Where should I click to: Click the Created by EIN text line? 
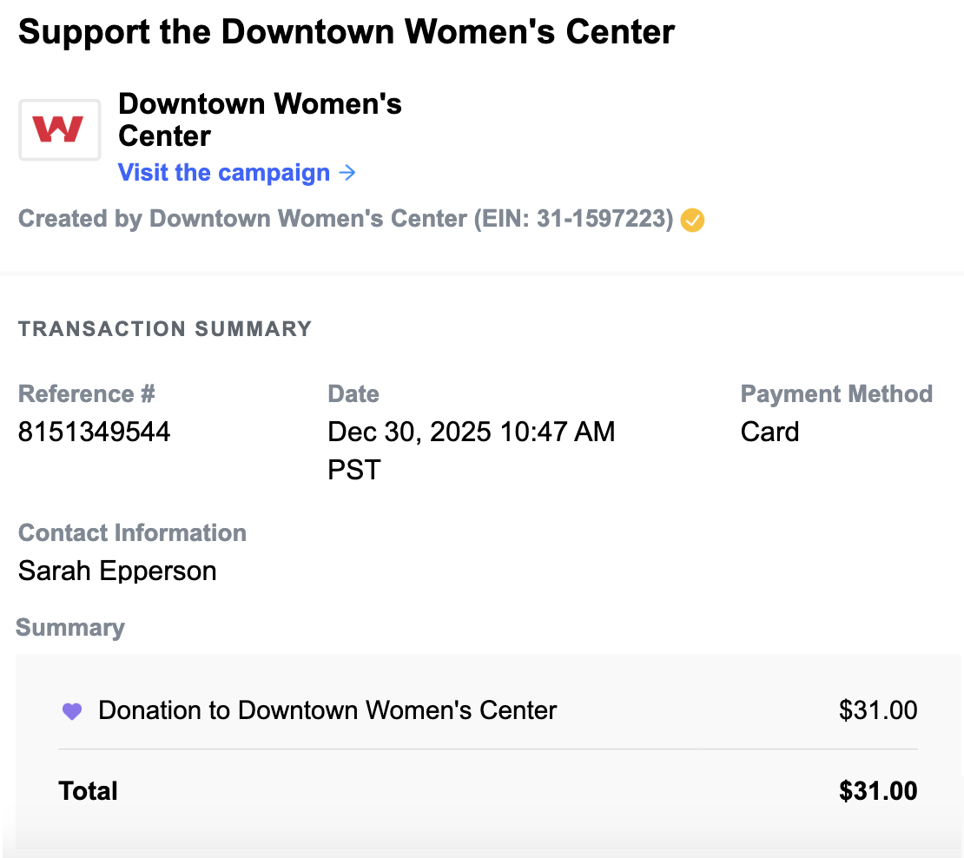coord(346,219)
